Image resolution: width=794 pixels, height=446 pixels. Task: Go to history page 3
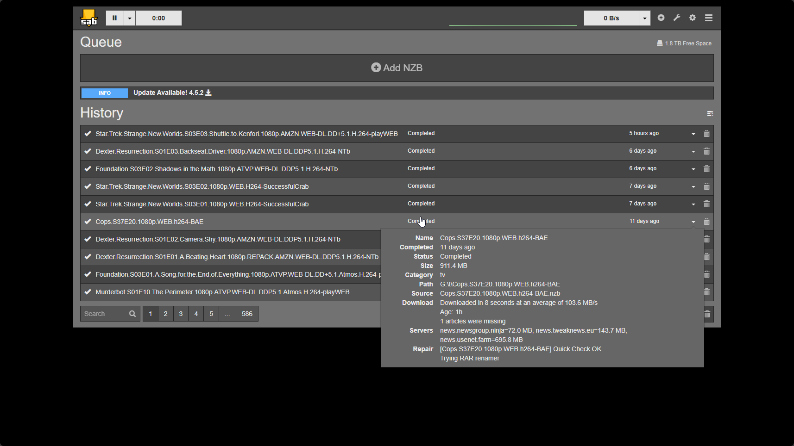tap(181, 314)
